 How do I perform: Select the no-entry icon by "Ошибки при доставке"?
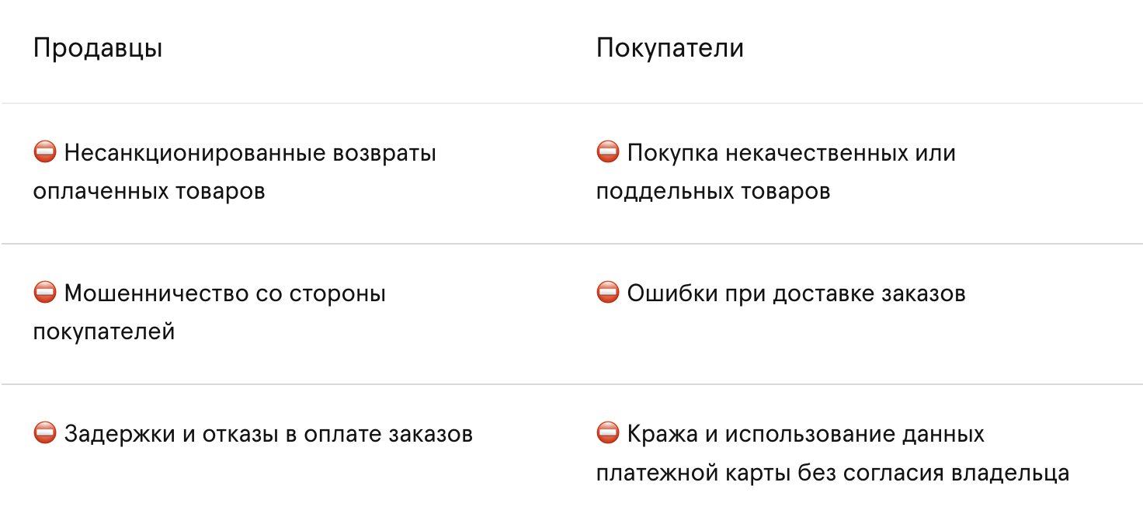[607, 293]
